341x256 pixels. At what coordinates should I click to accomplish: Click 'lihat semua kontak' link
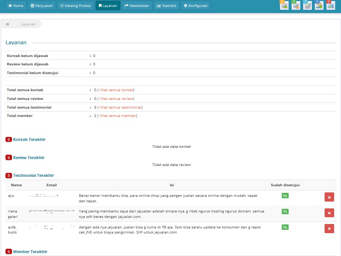(116, 90)
